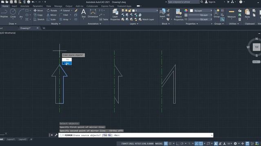Open the Insert block tool
This screenshot has width=261, height=146.
[x=162, y=13]
